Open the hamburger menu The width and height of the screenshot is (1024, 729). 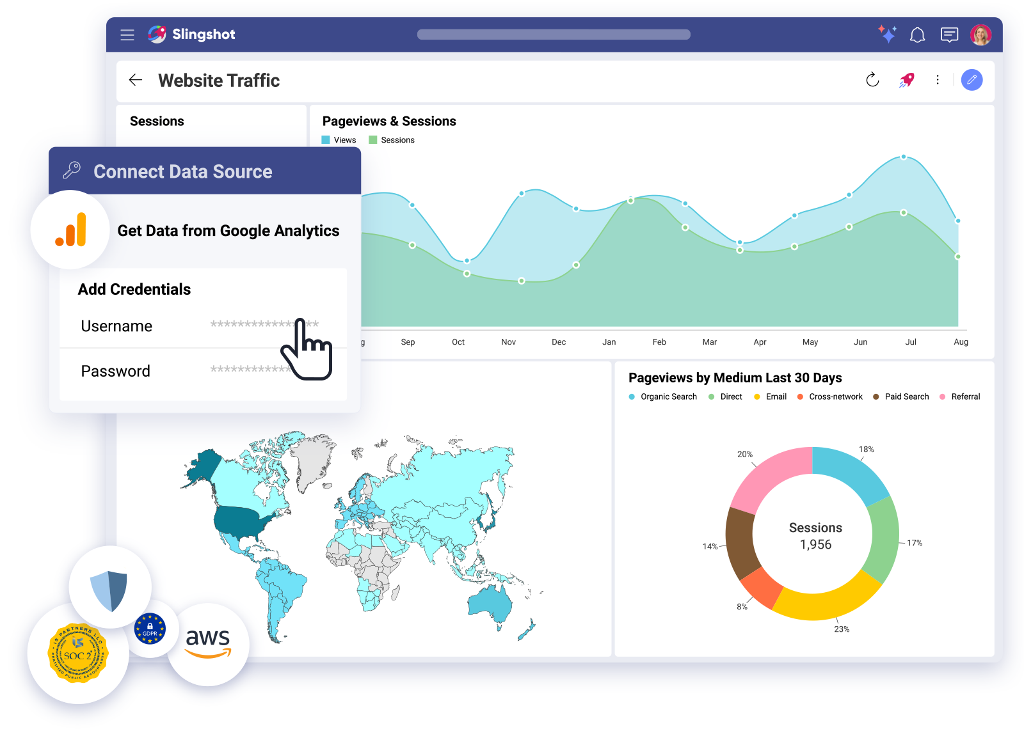click(x=127, y=35)
